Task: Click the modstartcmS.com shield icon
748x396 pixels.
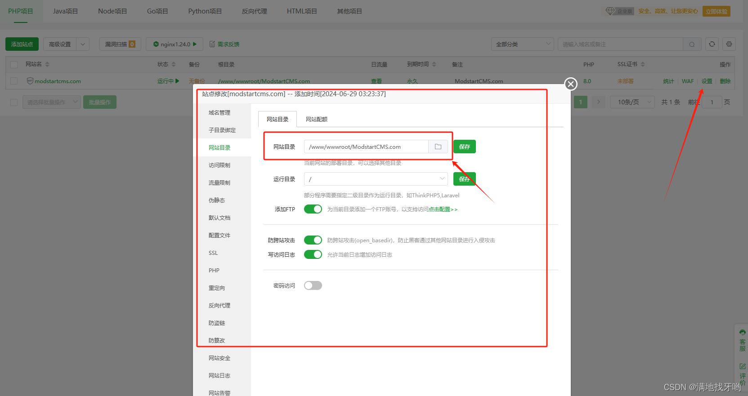Action: [30, 81]
